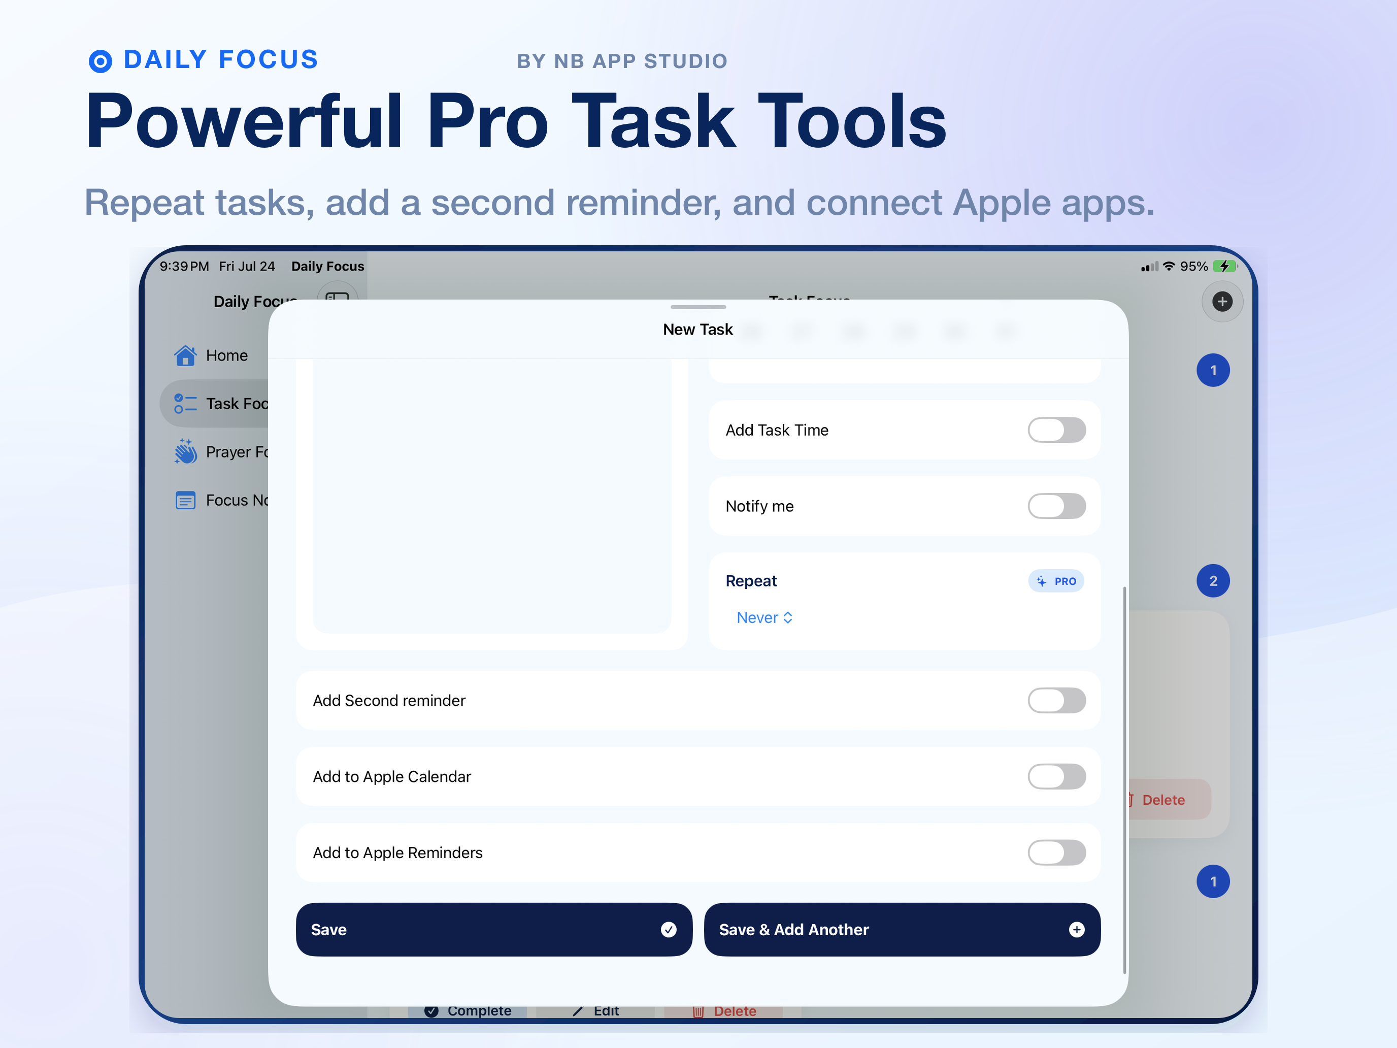Select the Task Focus checklist icon
The width and height of the screenshot is (1397, 1048).
[185, 404]
